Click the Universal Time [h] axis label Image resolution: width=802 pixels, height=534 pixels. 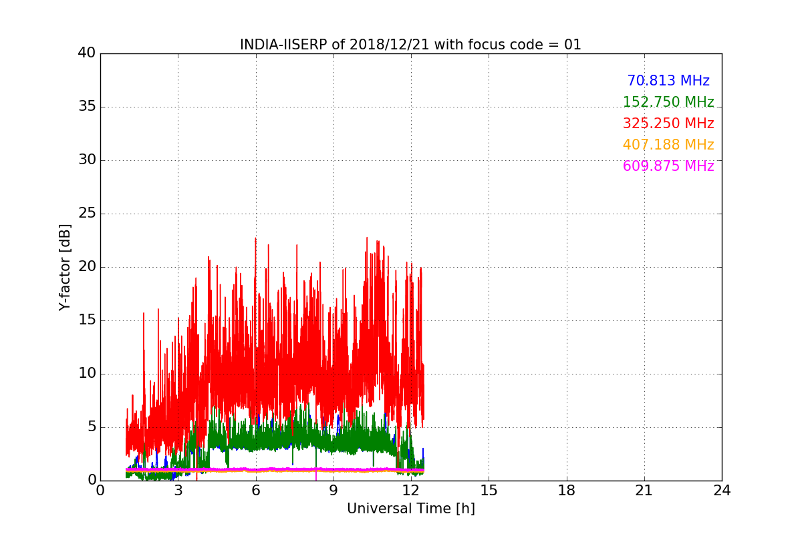pos(410,509)
